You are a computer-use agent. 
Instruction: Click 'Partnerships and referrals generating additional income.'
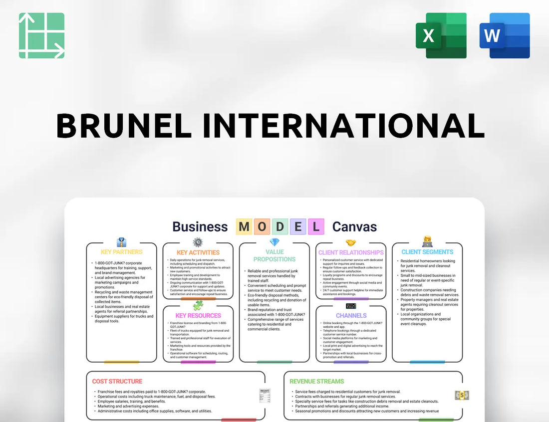point(342,406)
